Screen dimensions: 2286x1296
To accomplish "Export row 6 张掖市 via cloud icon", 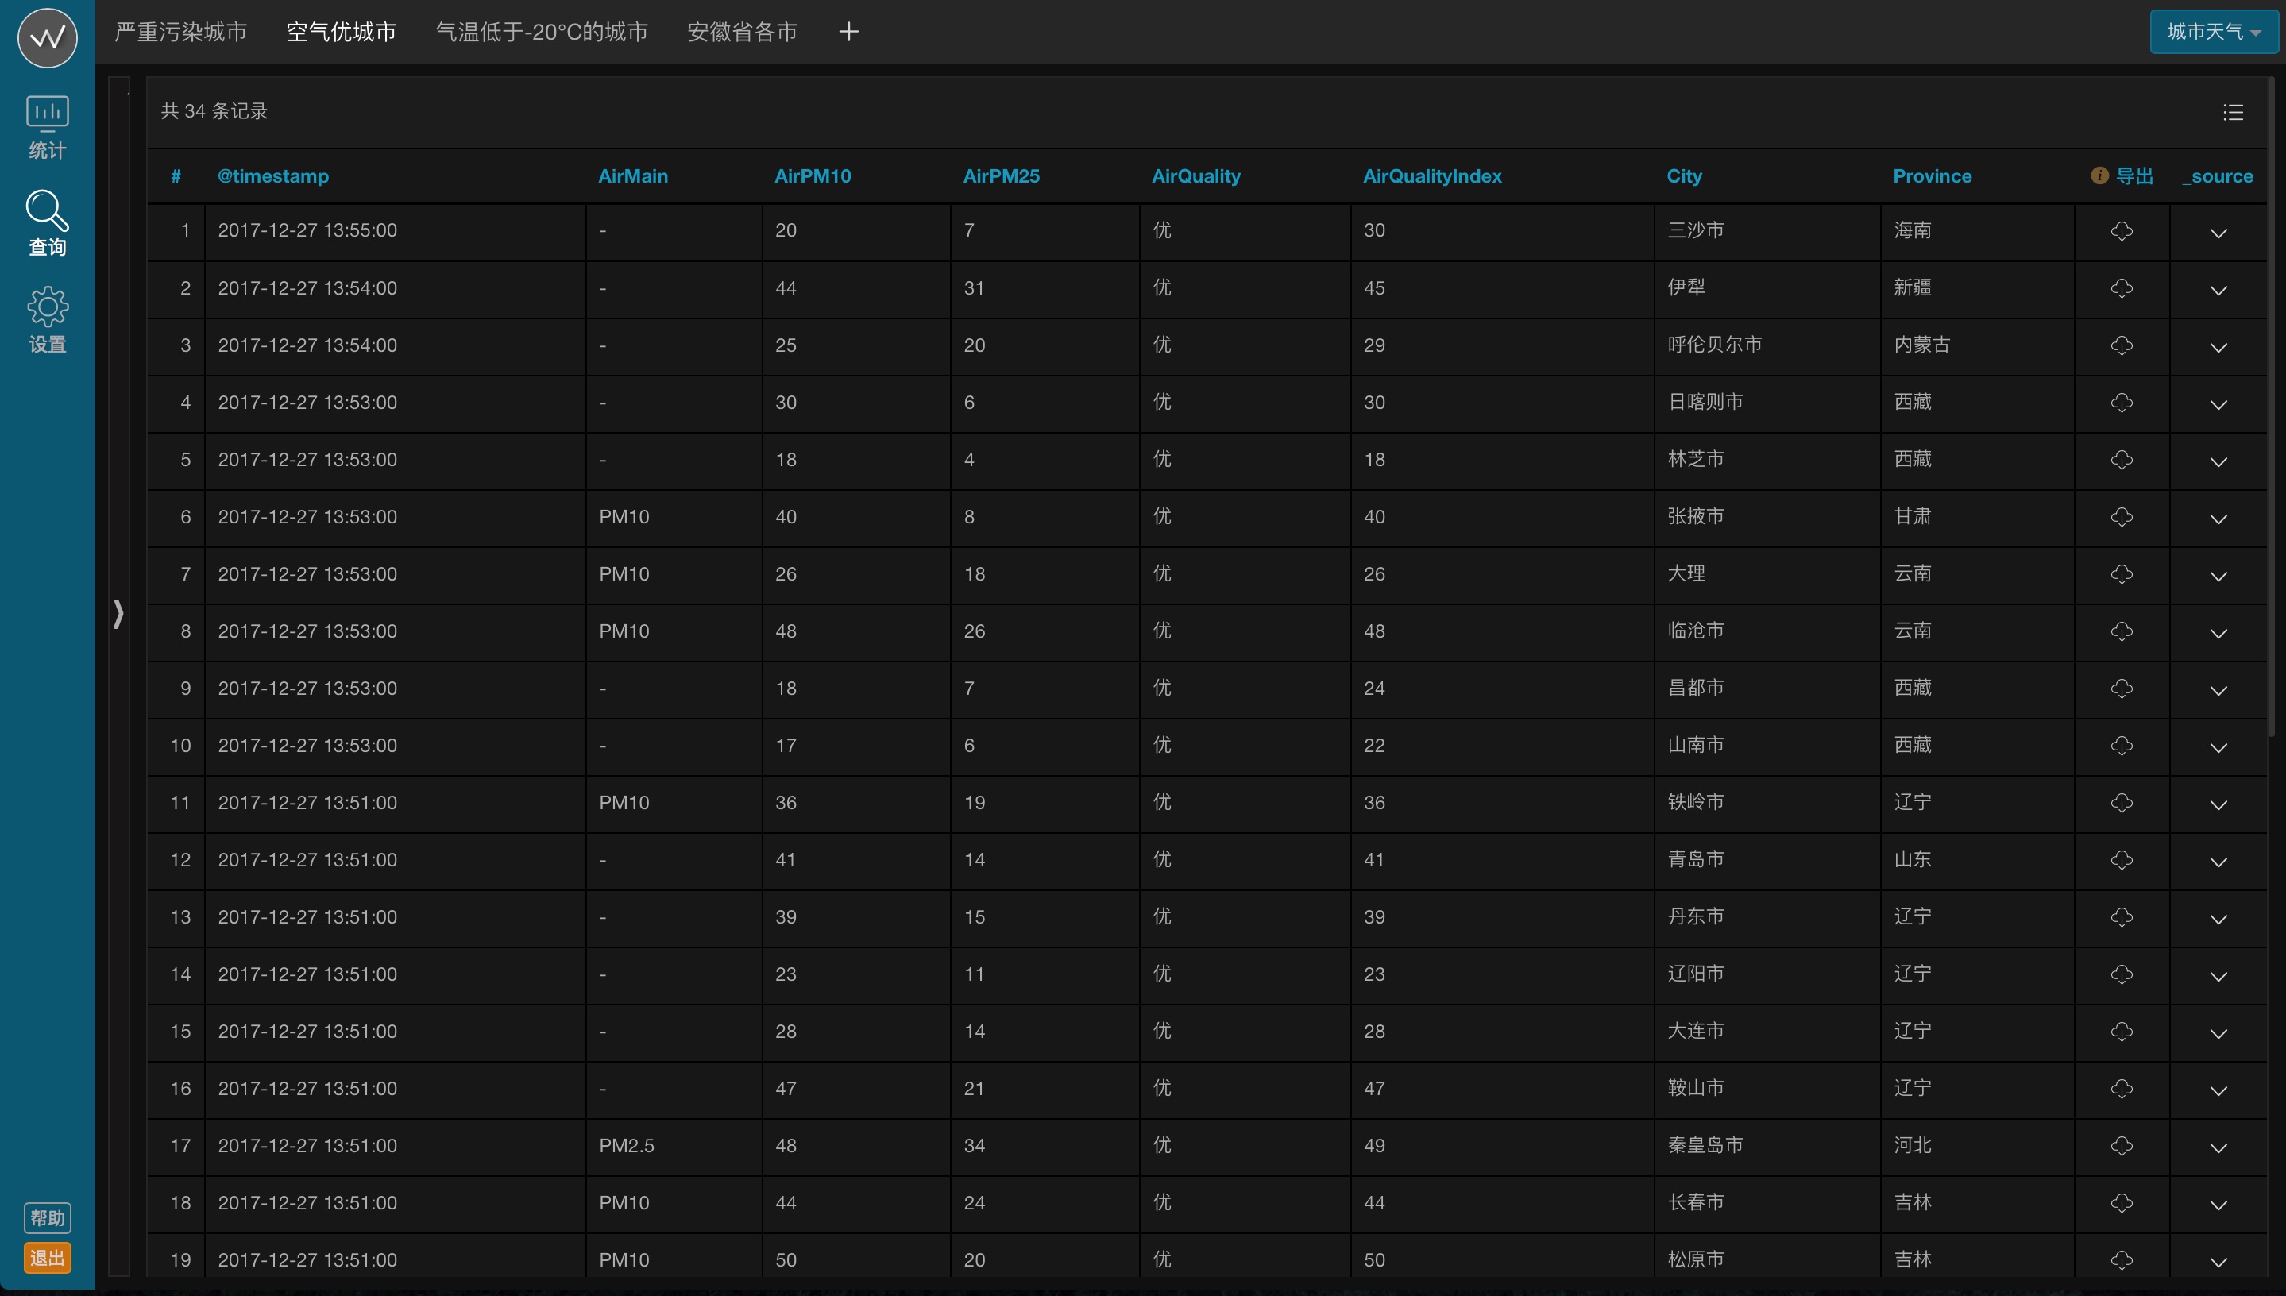I will [2122, 517].
